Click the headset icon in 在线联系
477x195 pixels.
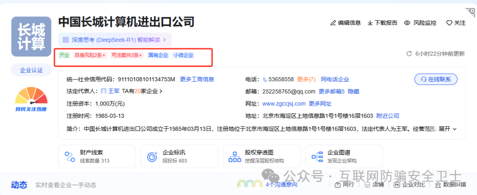[x=424, y=79]
